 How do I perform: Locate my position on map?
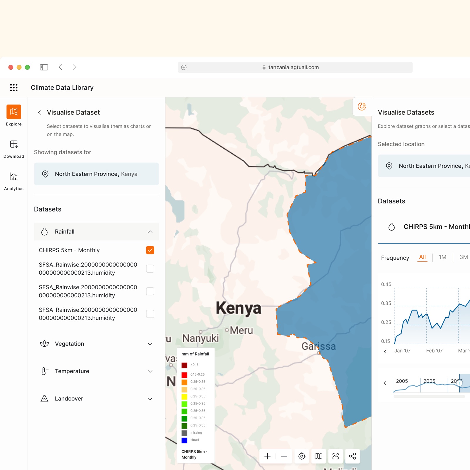[302, 456]
